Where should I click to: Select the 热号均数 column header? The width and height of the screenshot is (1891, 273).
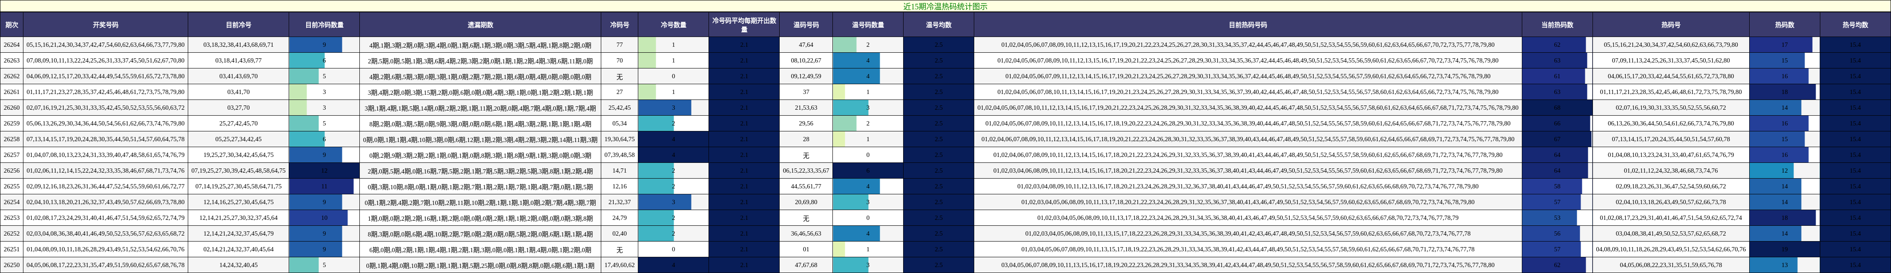point(1855,25)
